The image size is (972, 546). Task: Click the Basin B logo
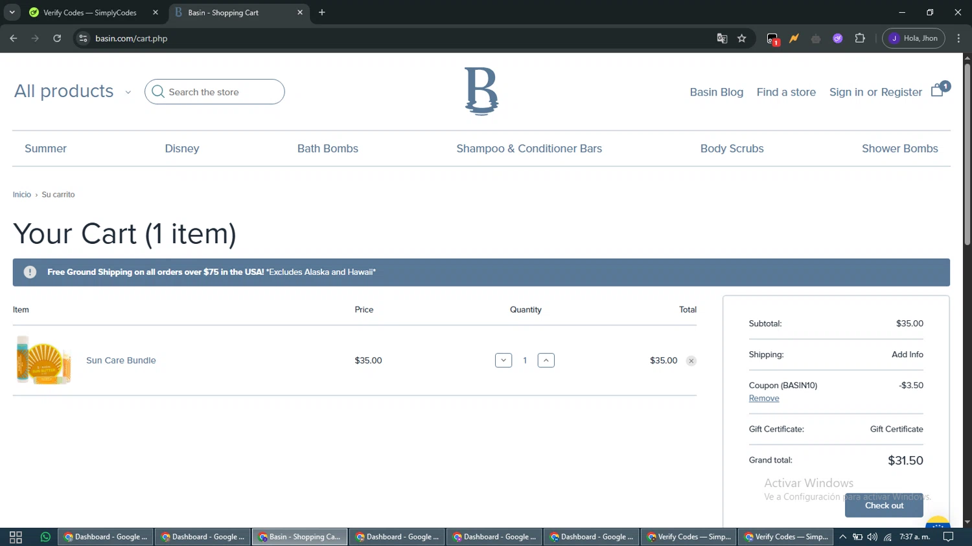coord(481,91)
